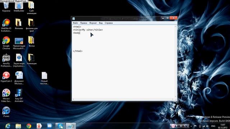Select the Звуки моря mp3 file icon
The height and width of the screenshot is (129, 230).
(x=19, y=61)
